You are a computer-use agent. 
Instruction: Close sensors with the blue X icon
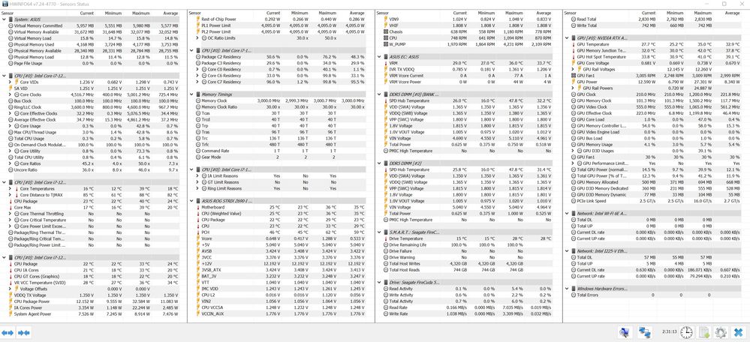point(739,332)
